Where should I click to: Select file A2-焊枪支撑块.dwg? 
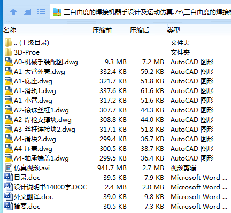pyautogui.click(x=43, y=120)
